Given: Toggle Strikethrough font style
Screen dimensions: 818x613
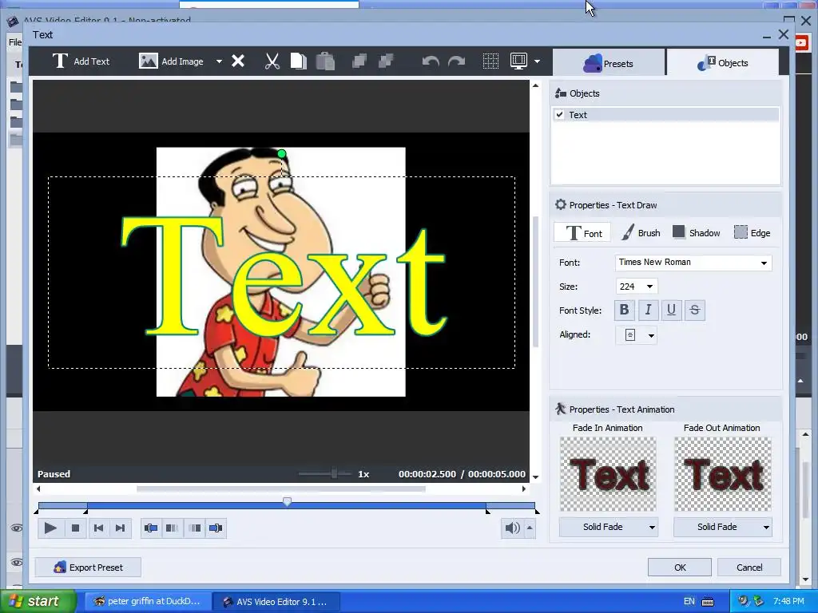Looking at the screenshot, I should 694,310.
